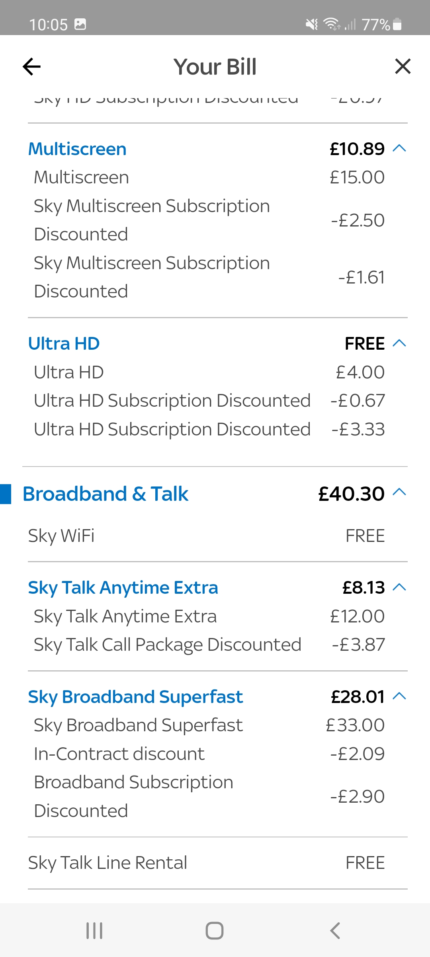430x957 pixels.
Task: Collapse the Ultra HD section chevron
Action: [399, 342]
